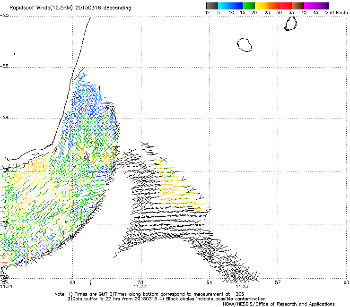Click the longitude label '57'
The image size is (350, 307).
(278, 282)
